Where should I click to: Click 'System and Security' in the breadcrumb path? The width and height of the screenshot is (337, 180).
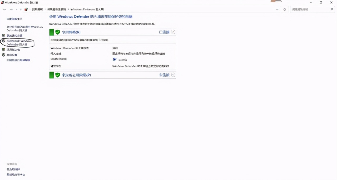click(x=57, y=9)
